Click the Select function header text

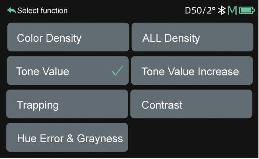pyautogui.click(x=42, y=10)
